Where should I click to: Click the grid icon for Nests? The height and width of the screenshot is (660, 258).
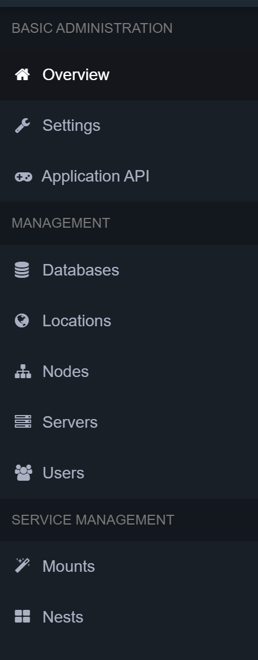[x=22, y=616]
